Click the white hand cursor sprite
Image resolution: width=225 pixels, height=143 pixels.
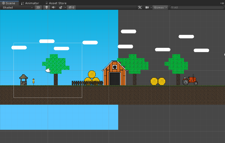(x=48, y=70)
